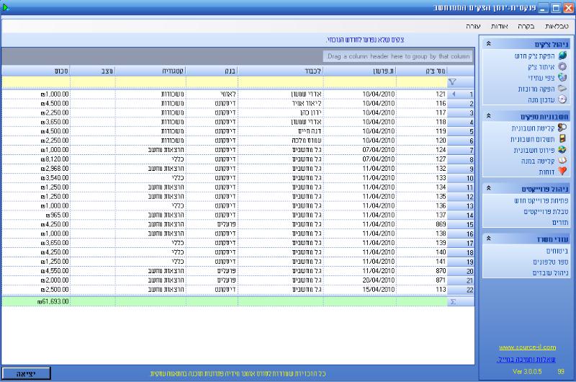Image resolution: width=576 pixels, height=382 pixels.
Task: Sort by the סכום column header
Action: click(35, 71)
